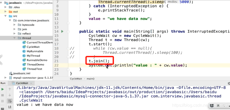
Task: Open CycleWait class in the project tree
Action: (x=33, y=47)
